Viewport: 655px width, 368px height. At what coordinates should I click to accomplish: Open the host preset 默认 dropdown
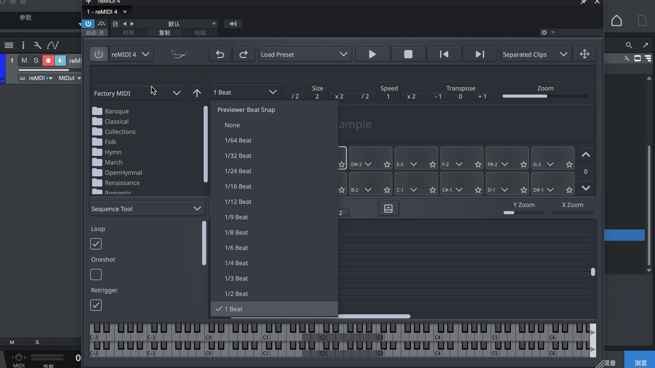point(176,24)
